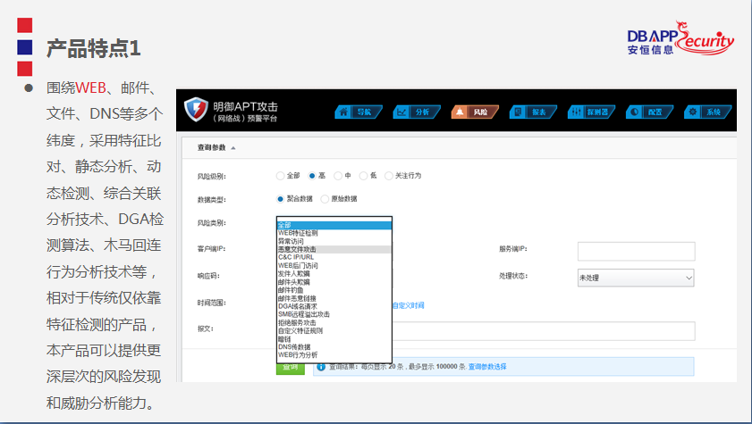Pick C&C IP/URL in the dropdown list
Screen dimensions: 752x424
coord(334,257)
